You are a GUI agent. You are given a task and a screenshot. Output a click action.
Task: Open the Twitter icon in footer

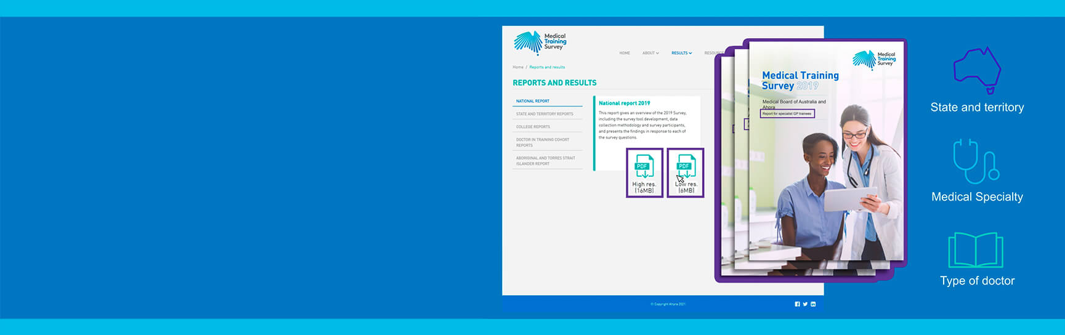click(x=805, y=304)
